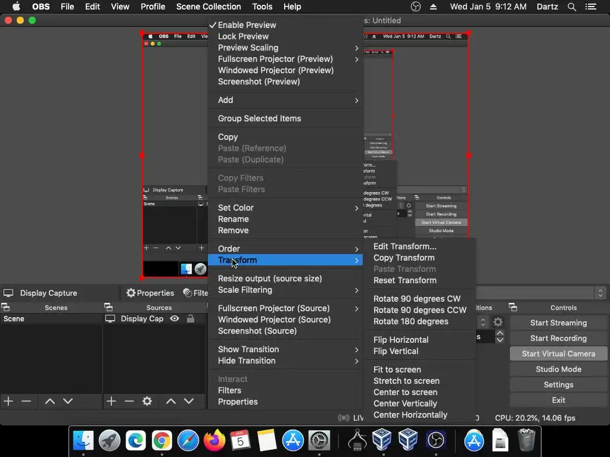Click Properties button in source toolbar
The image size is (610, 457).
[x=150, y=293]
